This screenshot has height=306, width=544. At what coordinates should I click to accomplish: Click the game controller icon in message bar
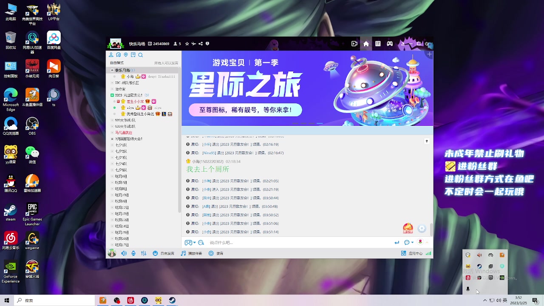pos(187,242)
